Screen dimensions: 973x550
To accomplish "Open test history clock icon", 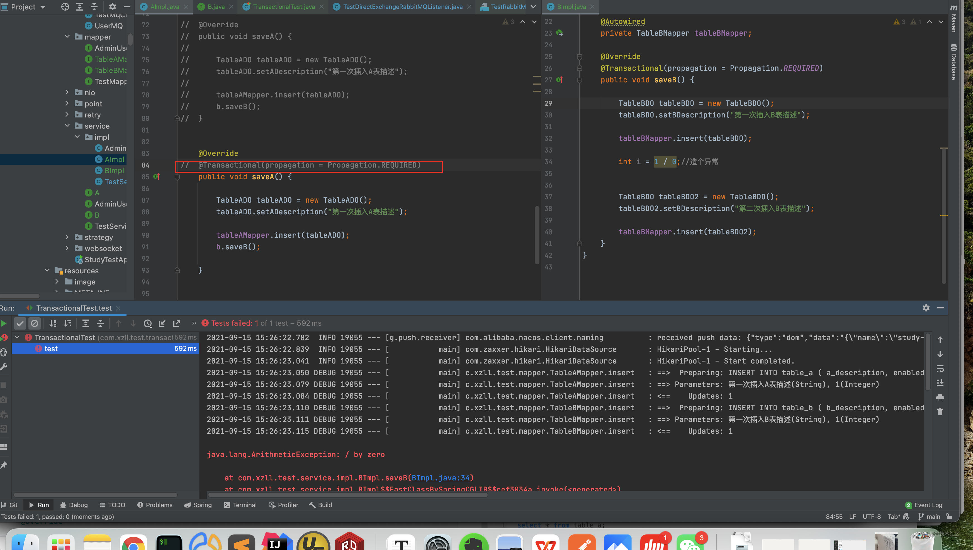I will (147, 323).
